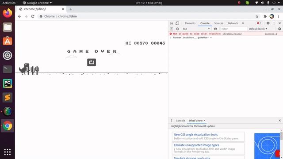283x159 pixels.
Task: Close the chrome://dino/ tab
Action: click(x=63, y=9)
